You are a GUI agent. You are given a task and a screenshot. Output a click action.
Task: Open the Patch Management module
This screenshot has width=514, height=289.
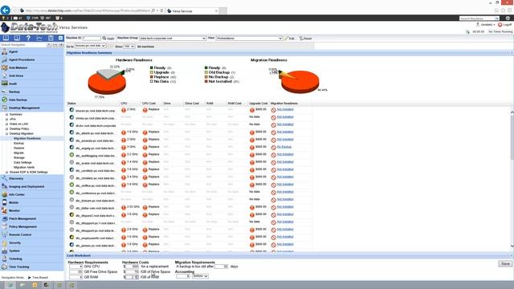tap(32, 218)
